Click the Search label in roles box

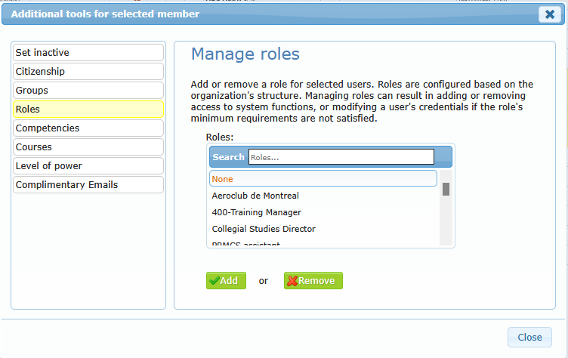(228, 157)
